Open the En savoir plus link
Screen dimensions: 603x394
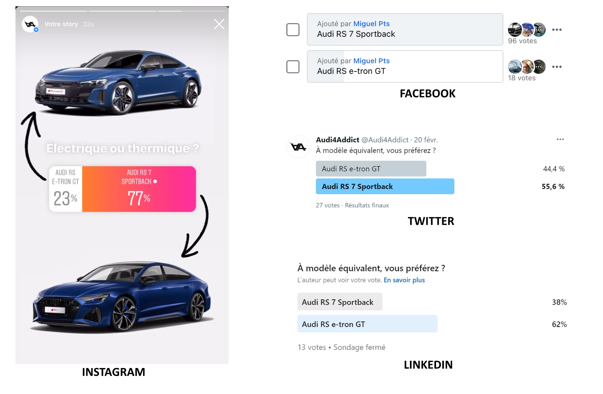click(x=404, y=280)
